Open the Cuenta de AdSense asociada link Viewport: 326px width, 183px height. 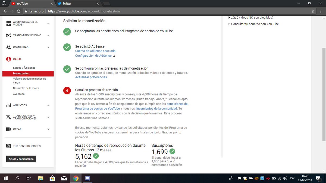(95, 51)
